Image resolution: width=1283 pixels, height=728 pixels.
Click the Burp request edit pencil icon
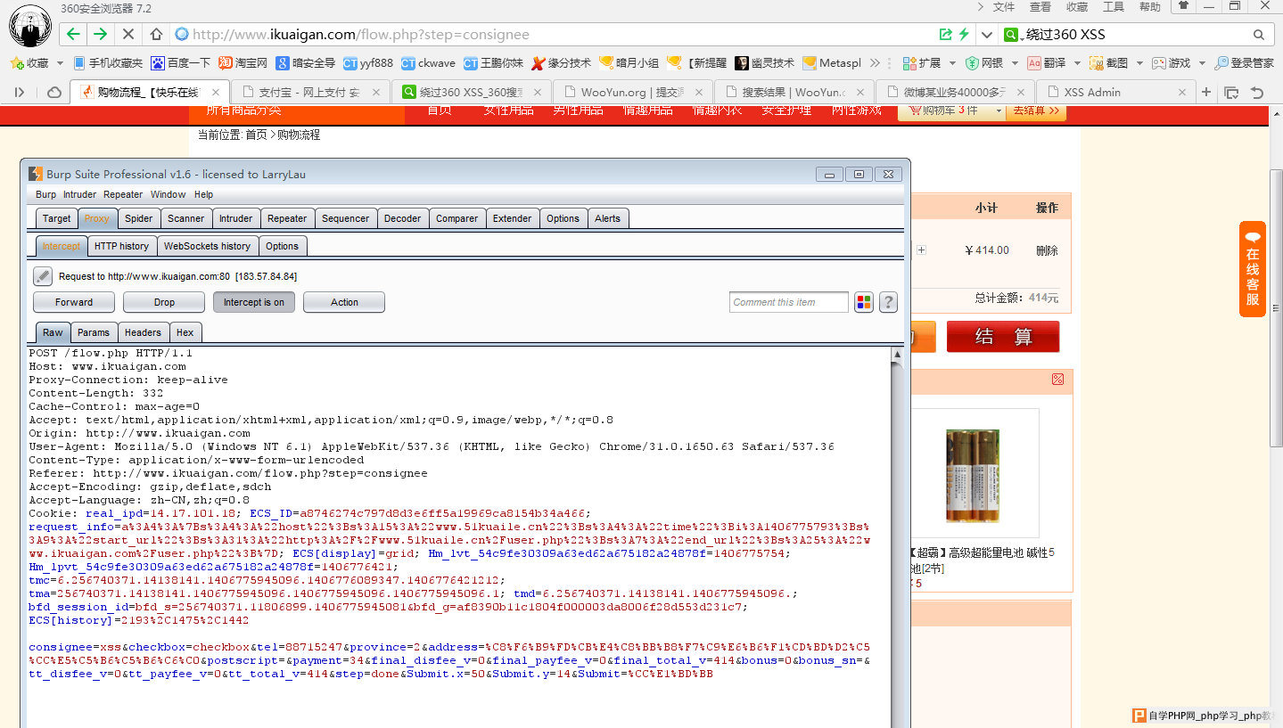(43, 276)
